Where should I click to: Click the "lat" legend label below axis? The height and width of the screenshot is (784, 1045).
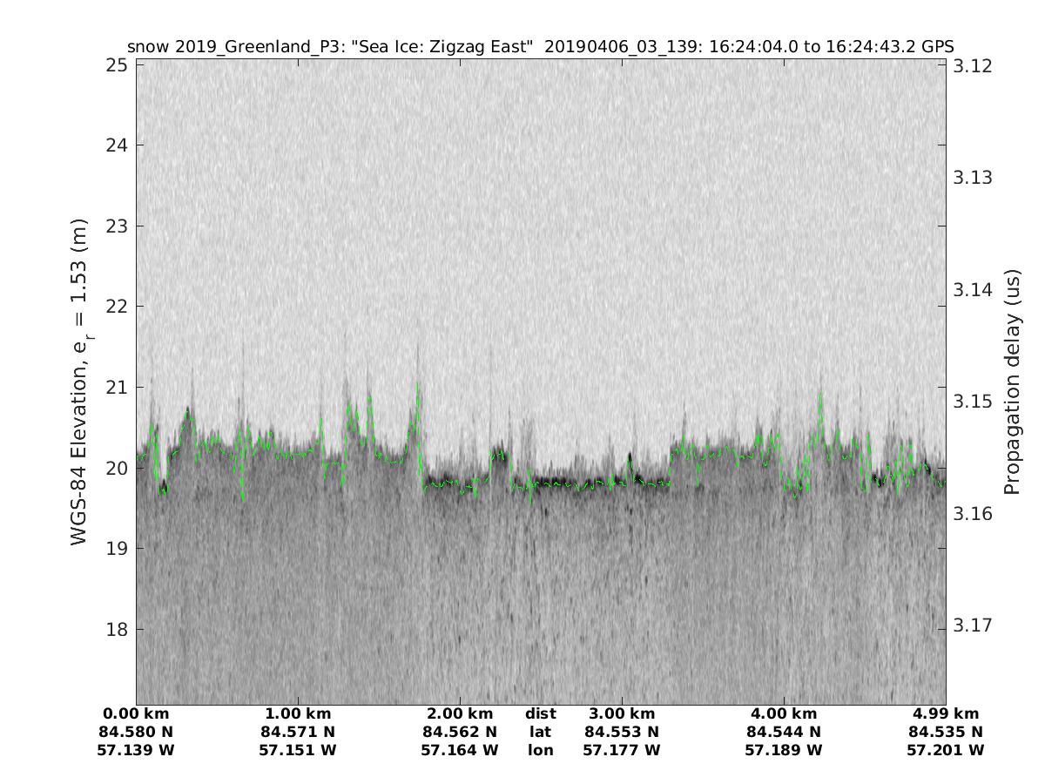pyautogui.click(x=541, y=732)
